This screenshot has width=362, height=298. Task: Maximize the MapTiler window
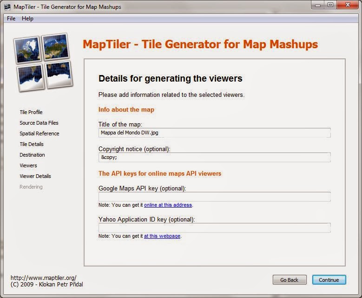[x=330, y=5]
